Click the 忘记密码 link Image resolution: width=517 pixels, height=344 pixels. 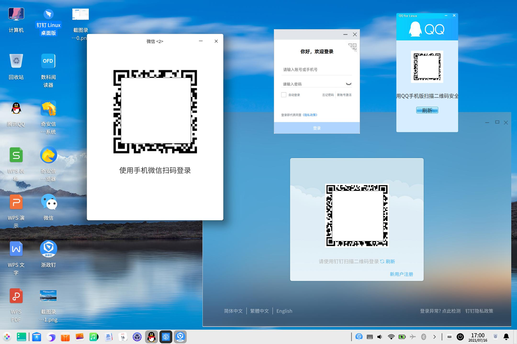[x=327, y=95]
